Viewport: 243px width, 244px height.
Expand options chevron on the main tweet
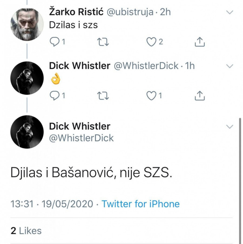pyautogui.click(x=230, y=126)
